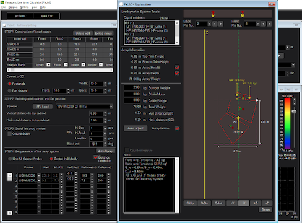302x223 pixels.
Task: Click the Auto adjust button
Action: (136, 128)
